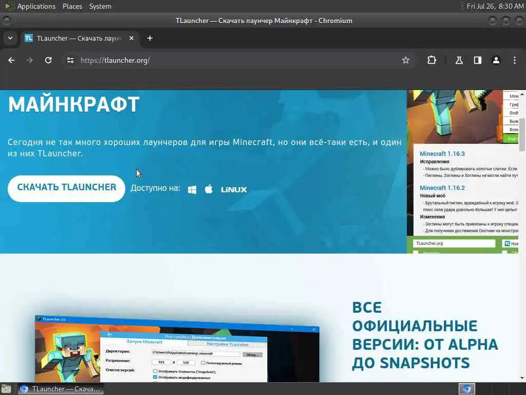
Task: Click the forward navigation arrow
Action: [30, 60]
